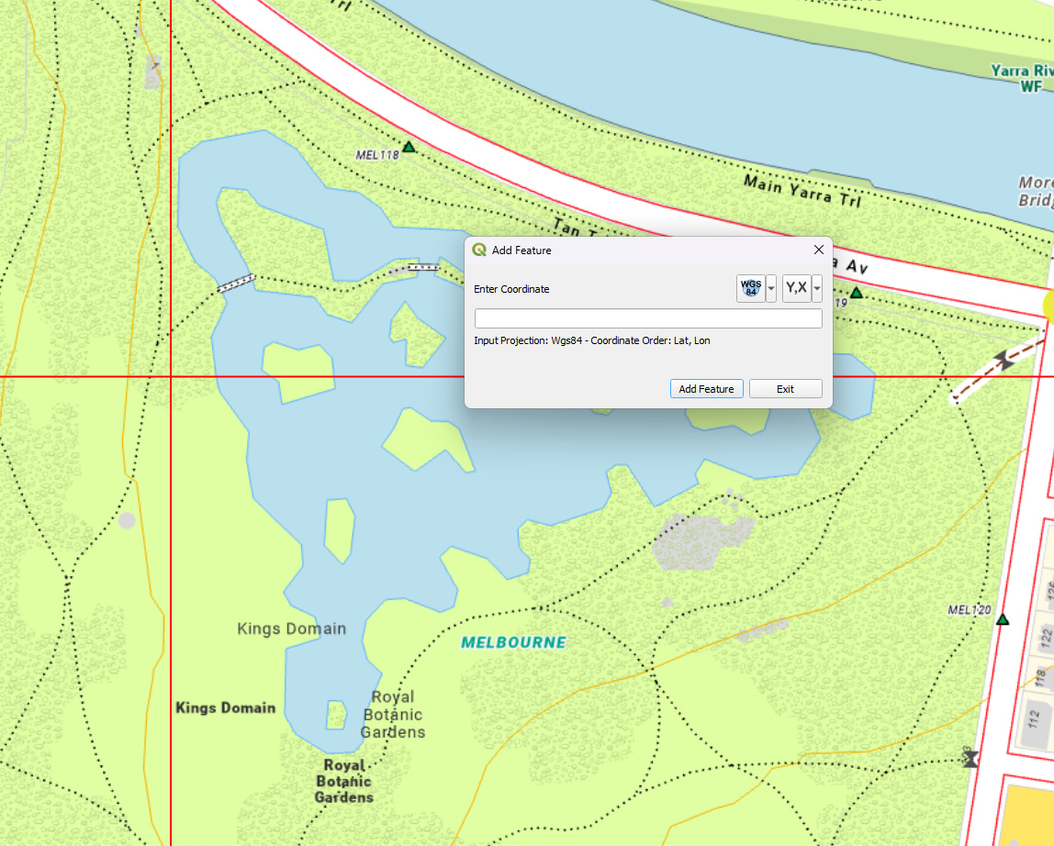The image size is (1054, 846).
Task: Focus the Enter Coordinate input field
Action: [x=647, y=318]
